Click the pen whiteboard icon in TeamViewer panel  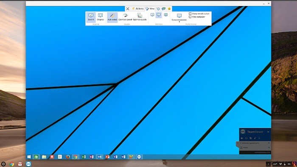(255, 138)
